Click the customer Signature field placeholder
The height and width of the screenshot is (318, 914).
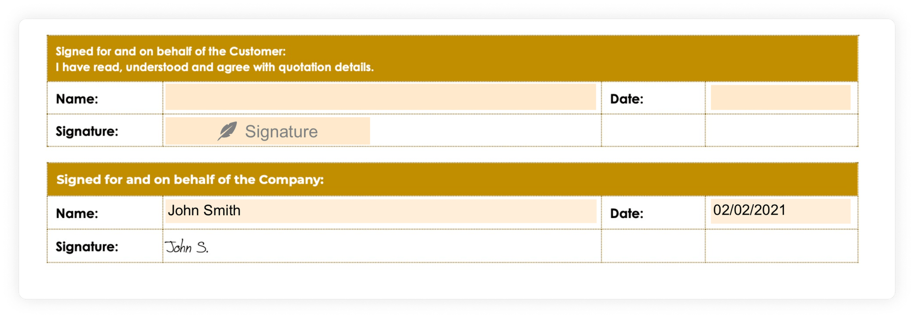267,131
